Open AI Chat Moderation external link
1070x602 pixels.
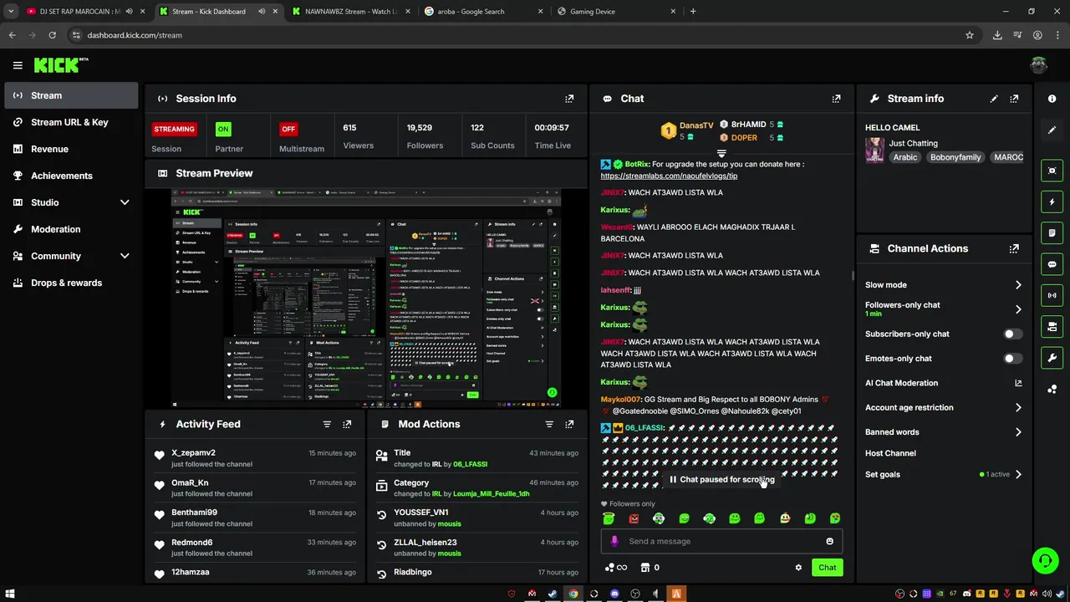point(1018,383)
